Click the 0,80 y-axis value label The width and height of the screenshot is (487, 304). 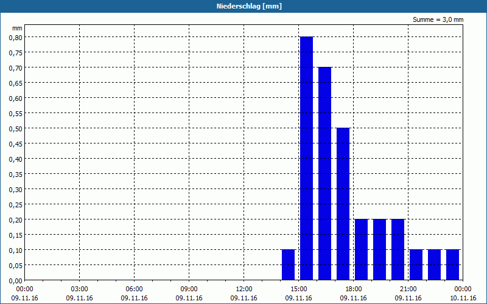pyautogui.click(x=16, y=38)
